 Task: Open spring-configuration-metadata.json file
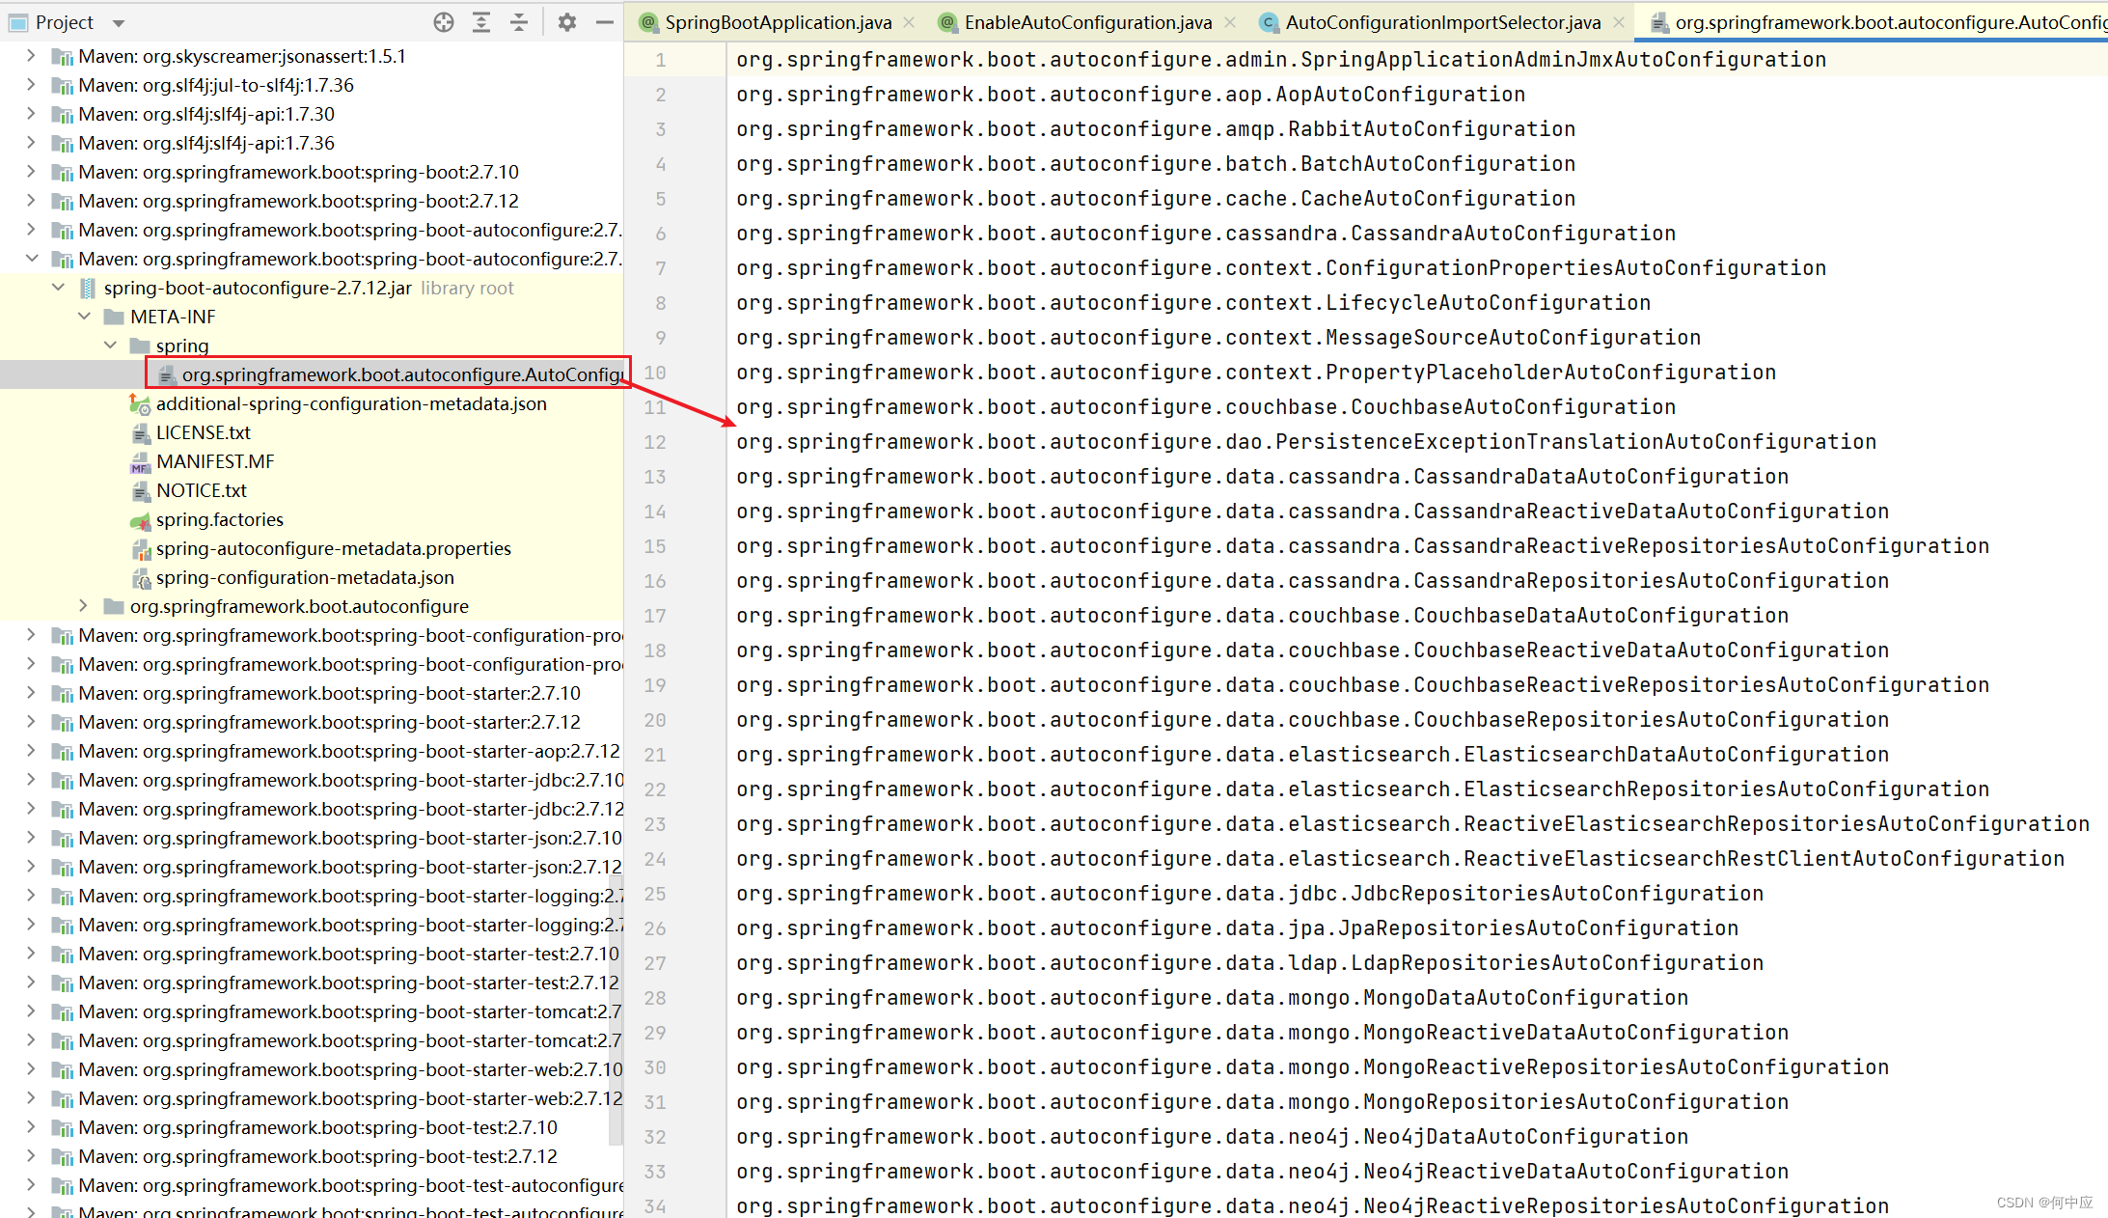coord(305,577)
